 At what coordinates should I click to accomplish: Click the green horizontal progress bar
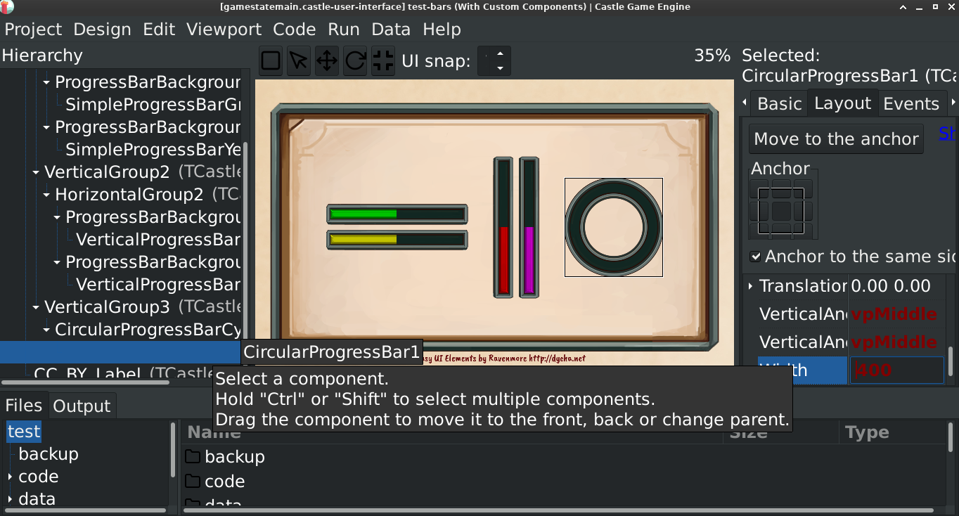(x=397, y=214)
